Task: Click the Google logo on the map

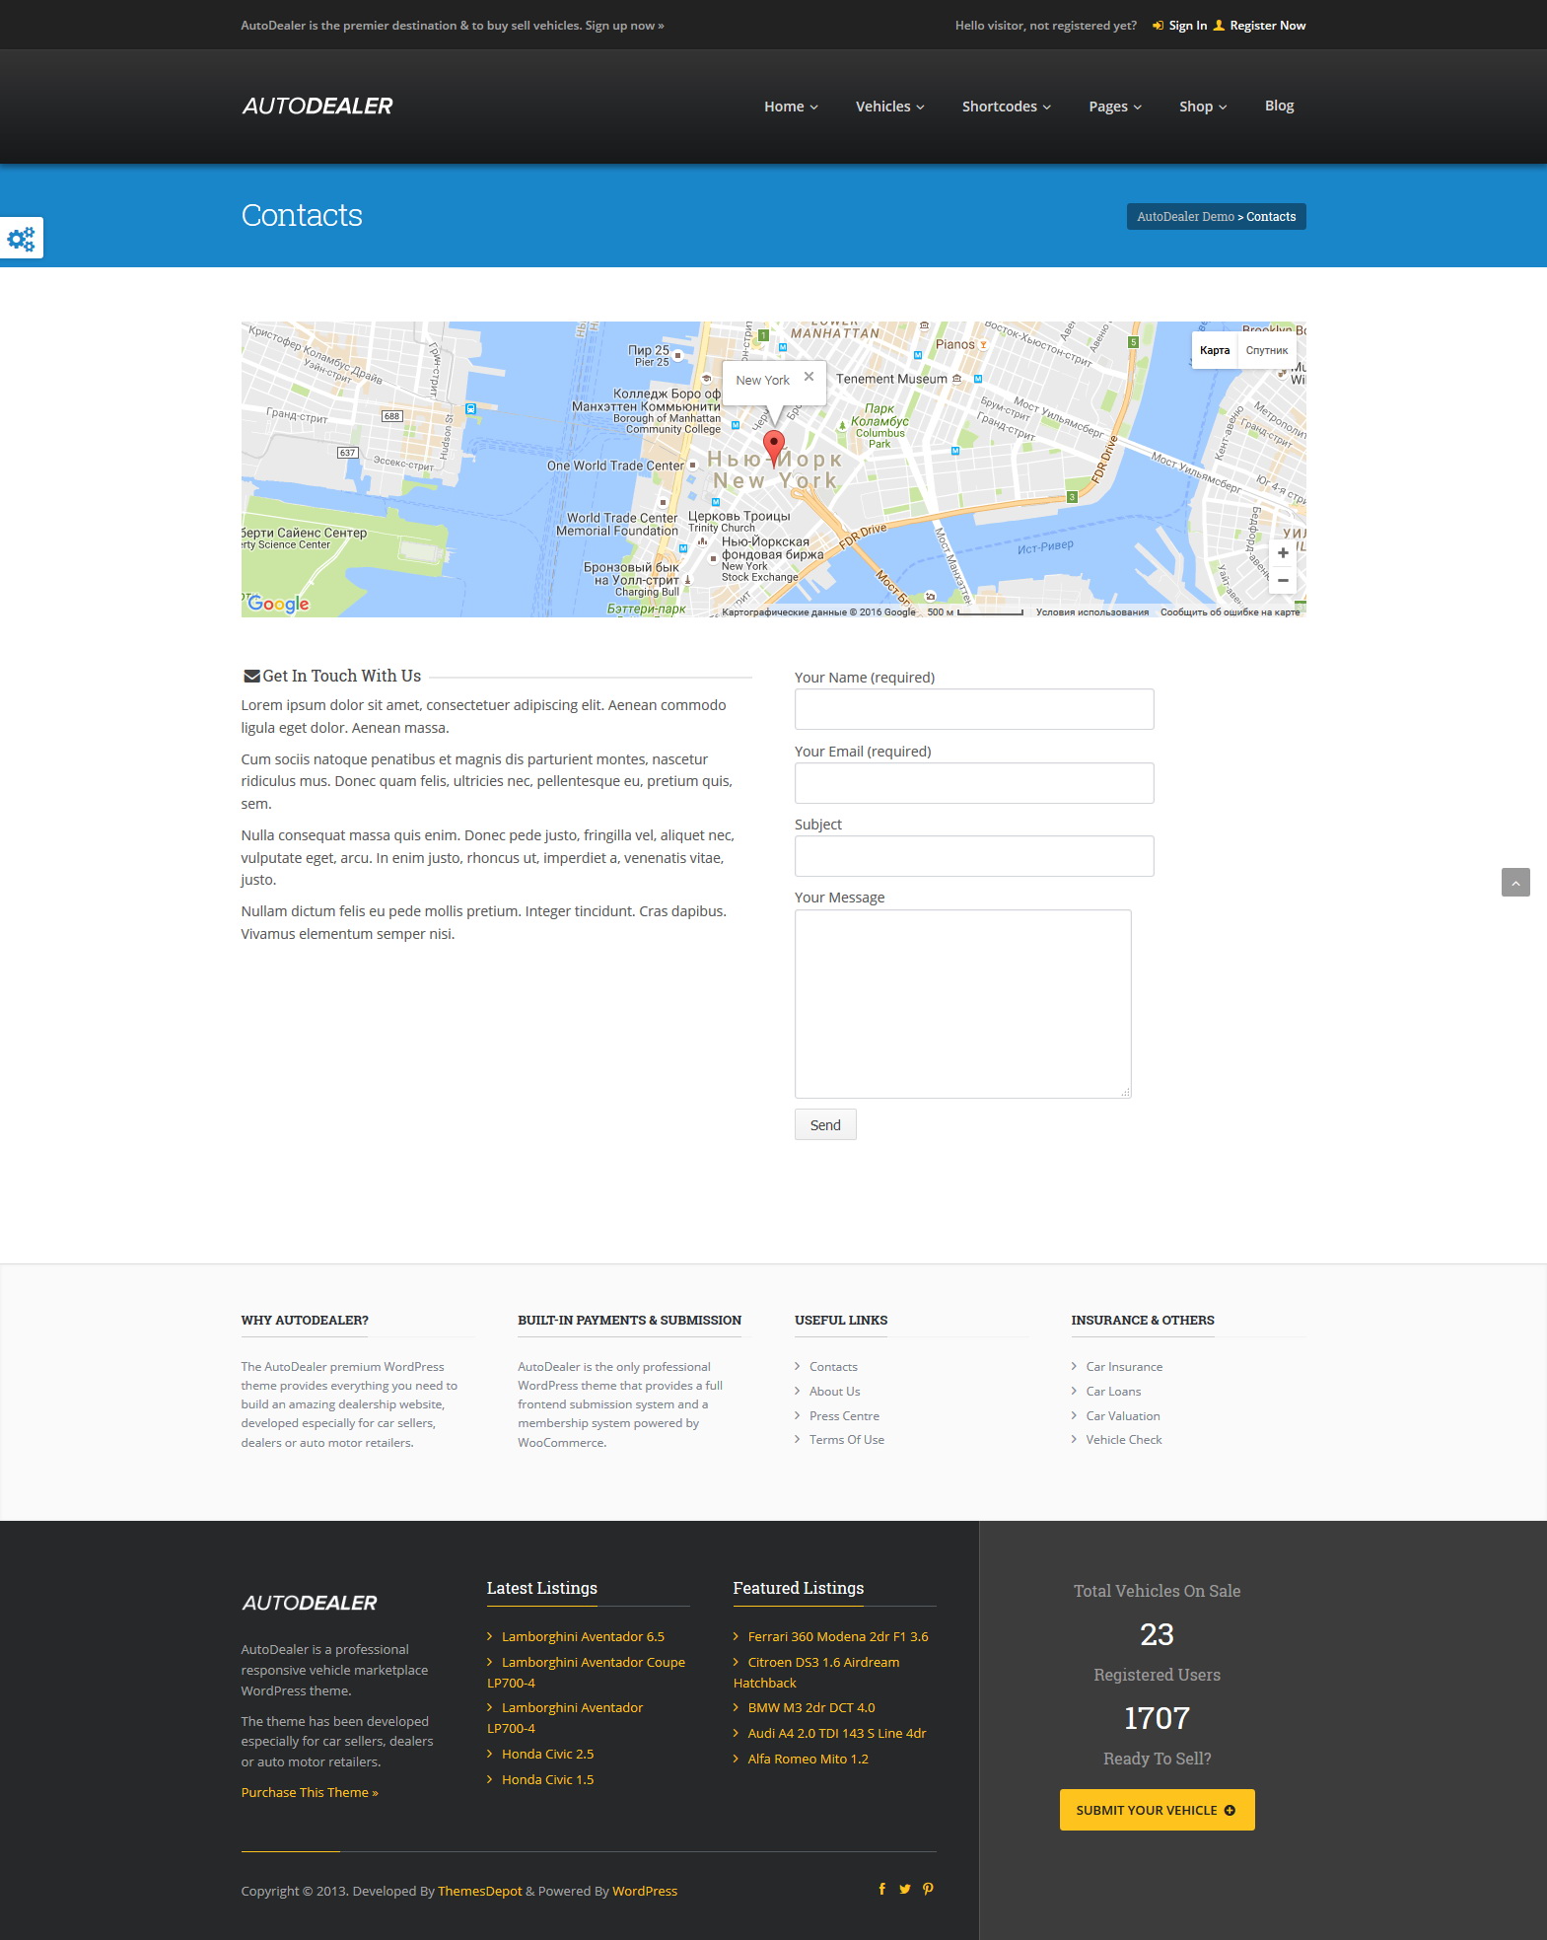Action: tap(278, 604)
